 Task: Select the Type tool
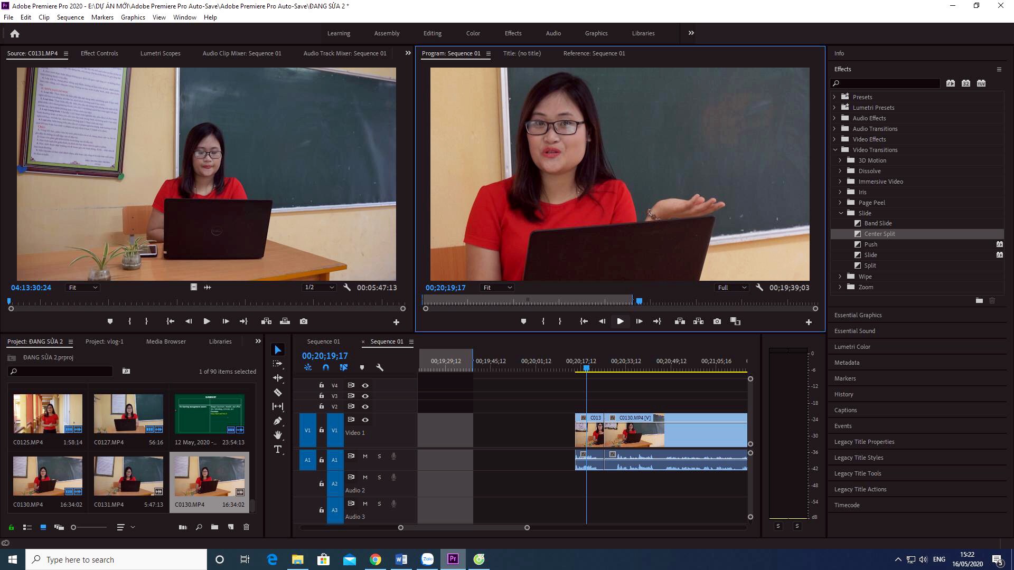click(x=278, y=449)
